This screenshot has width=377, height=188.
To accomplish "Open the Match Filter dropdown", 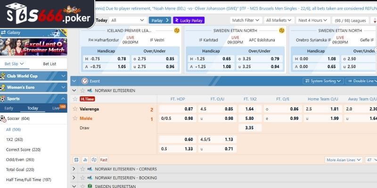I will coord(246,20).
